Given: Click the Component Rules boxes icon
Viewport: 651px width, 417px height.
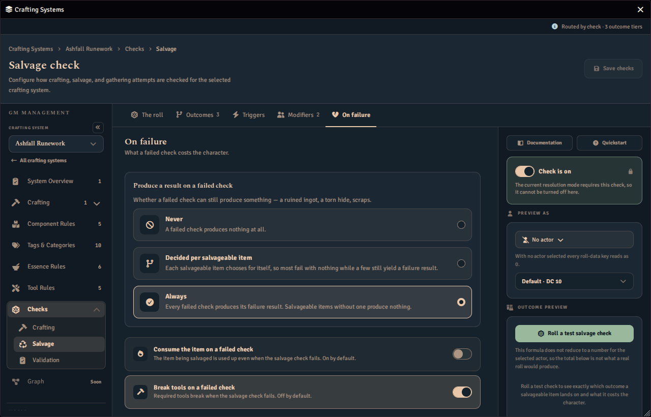Looking at the screenshot, I should click(16, 224).
